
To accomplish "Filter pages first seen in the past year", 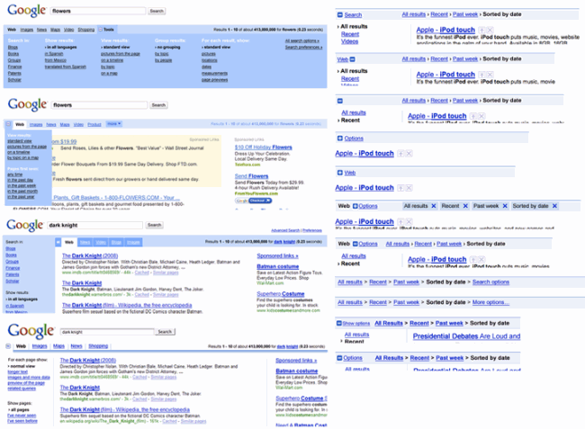I will click(21, 197).
